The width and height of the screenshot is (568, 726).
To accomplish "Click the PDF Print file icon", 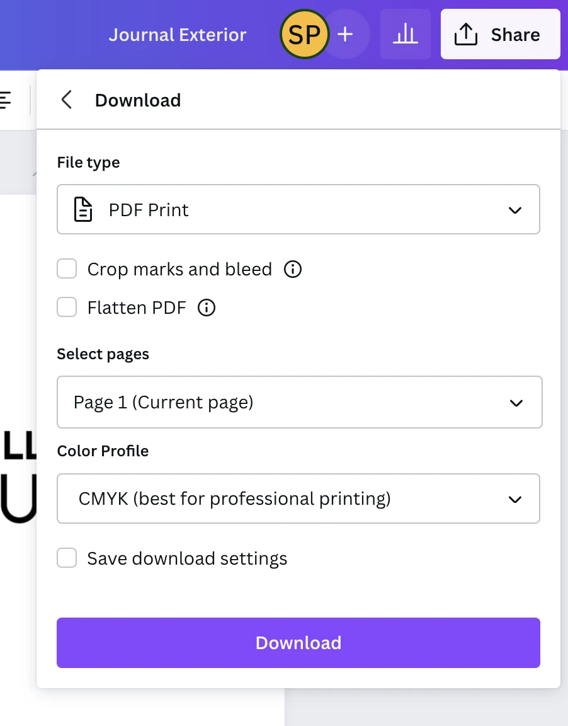I will tap(82, 209).
